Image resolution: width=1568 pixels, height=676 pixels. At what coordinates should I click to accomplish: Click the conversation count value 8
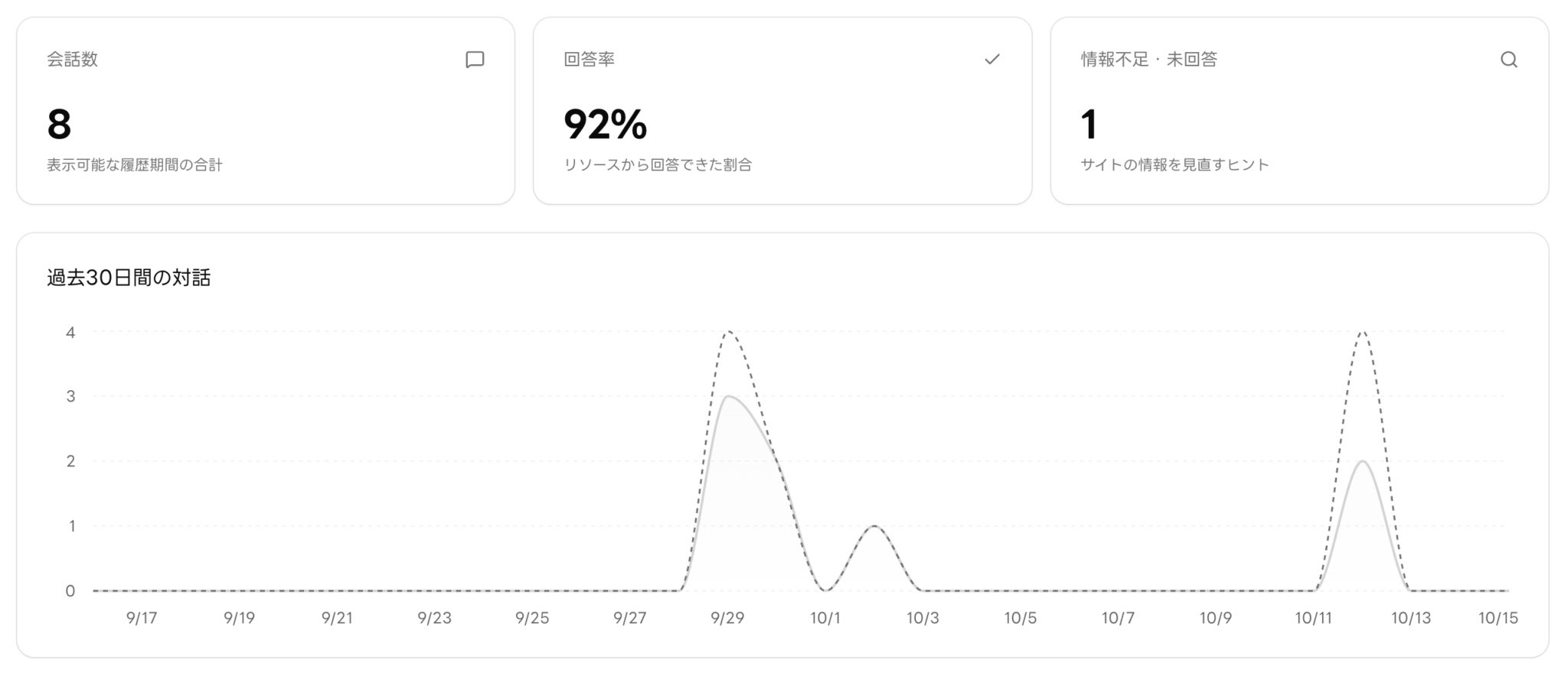59,125
